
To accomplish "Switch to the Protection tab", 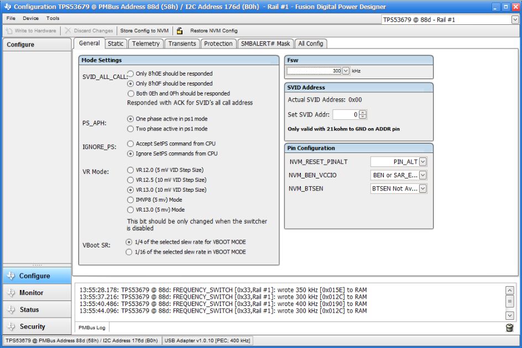I will (218, 44).
